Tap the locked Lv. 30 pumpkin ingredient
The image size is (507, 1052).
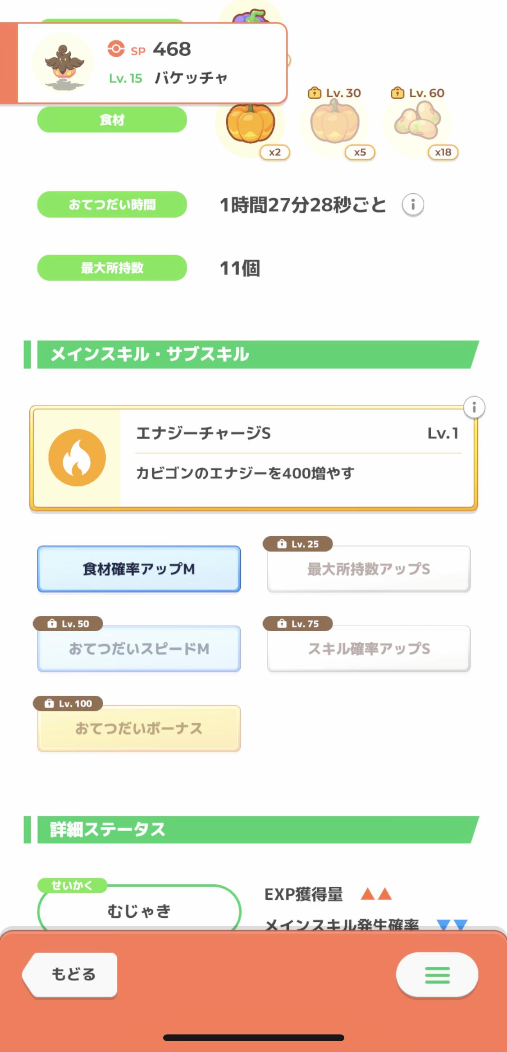point(334,123)
